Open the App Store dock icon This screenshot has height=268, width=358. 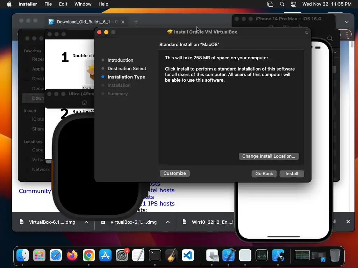[x=105, y=255]
